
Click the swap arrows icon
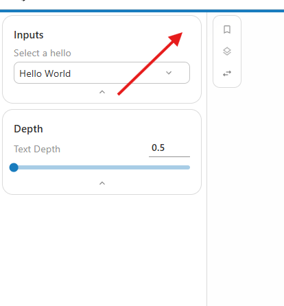[227, 73]
